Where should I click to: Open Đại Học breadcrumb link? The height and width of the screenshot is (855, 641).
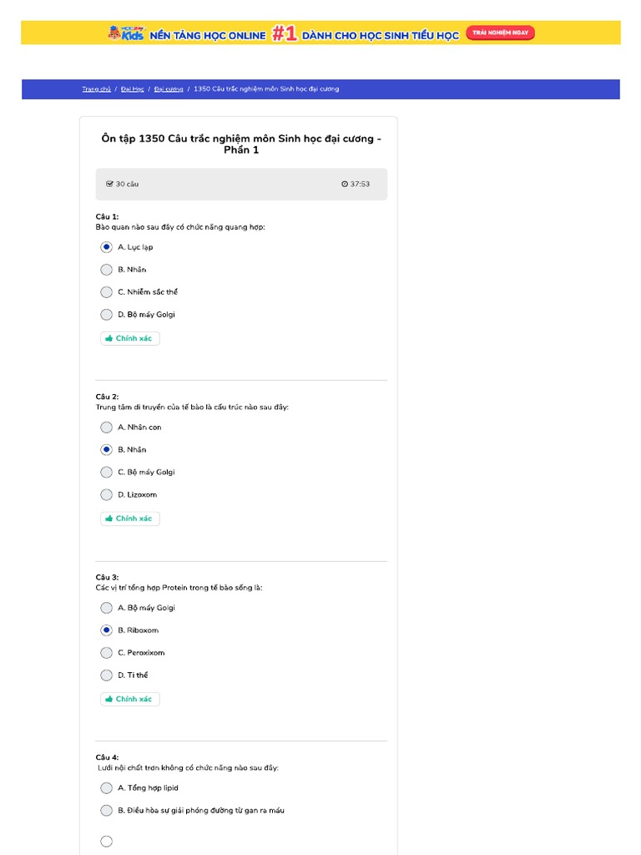point(133,89)
